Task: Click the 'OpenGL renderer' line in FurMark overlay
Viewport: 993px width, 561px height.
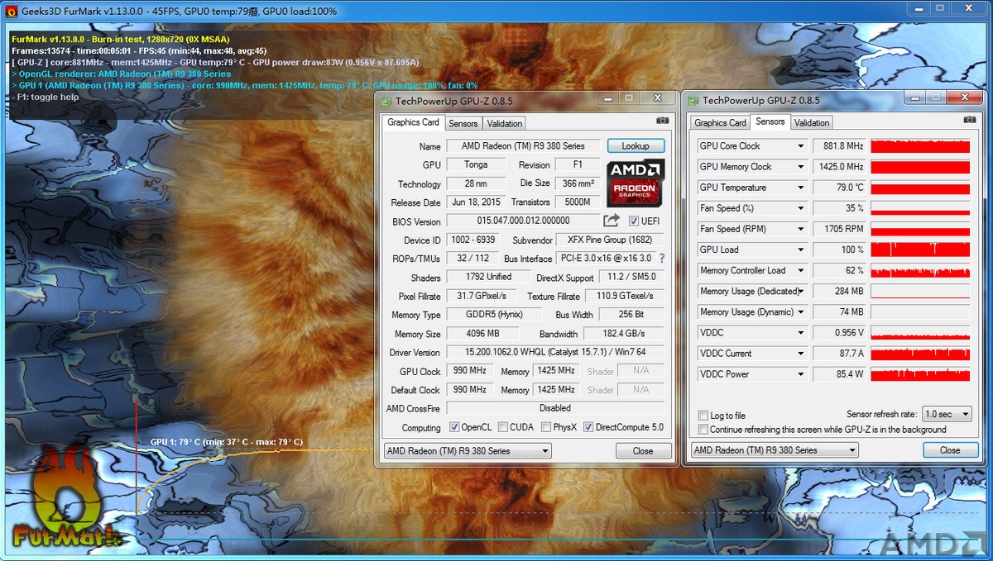Action: coord(122,74)
